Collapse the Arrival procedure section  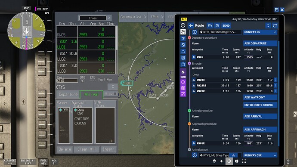tap(189, 111)
